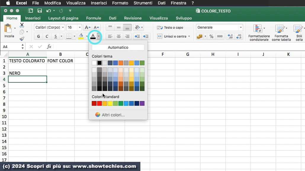
Task: Pick the yellow standard color swatch
Action: 110,103
